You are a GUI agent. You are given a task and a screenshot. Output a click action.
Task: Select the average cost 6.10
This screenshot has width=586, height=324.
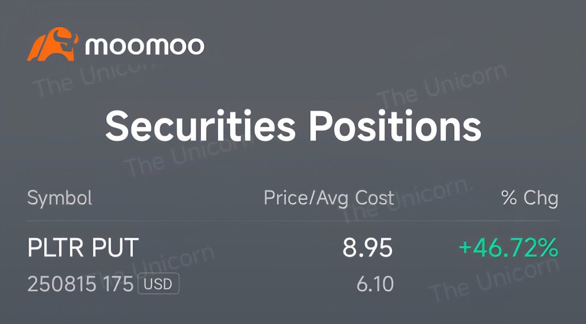click(375, 284)
